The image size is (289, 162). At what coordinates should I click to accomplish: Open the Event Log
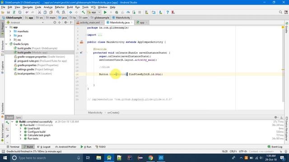pos(275,147)
